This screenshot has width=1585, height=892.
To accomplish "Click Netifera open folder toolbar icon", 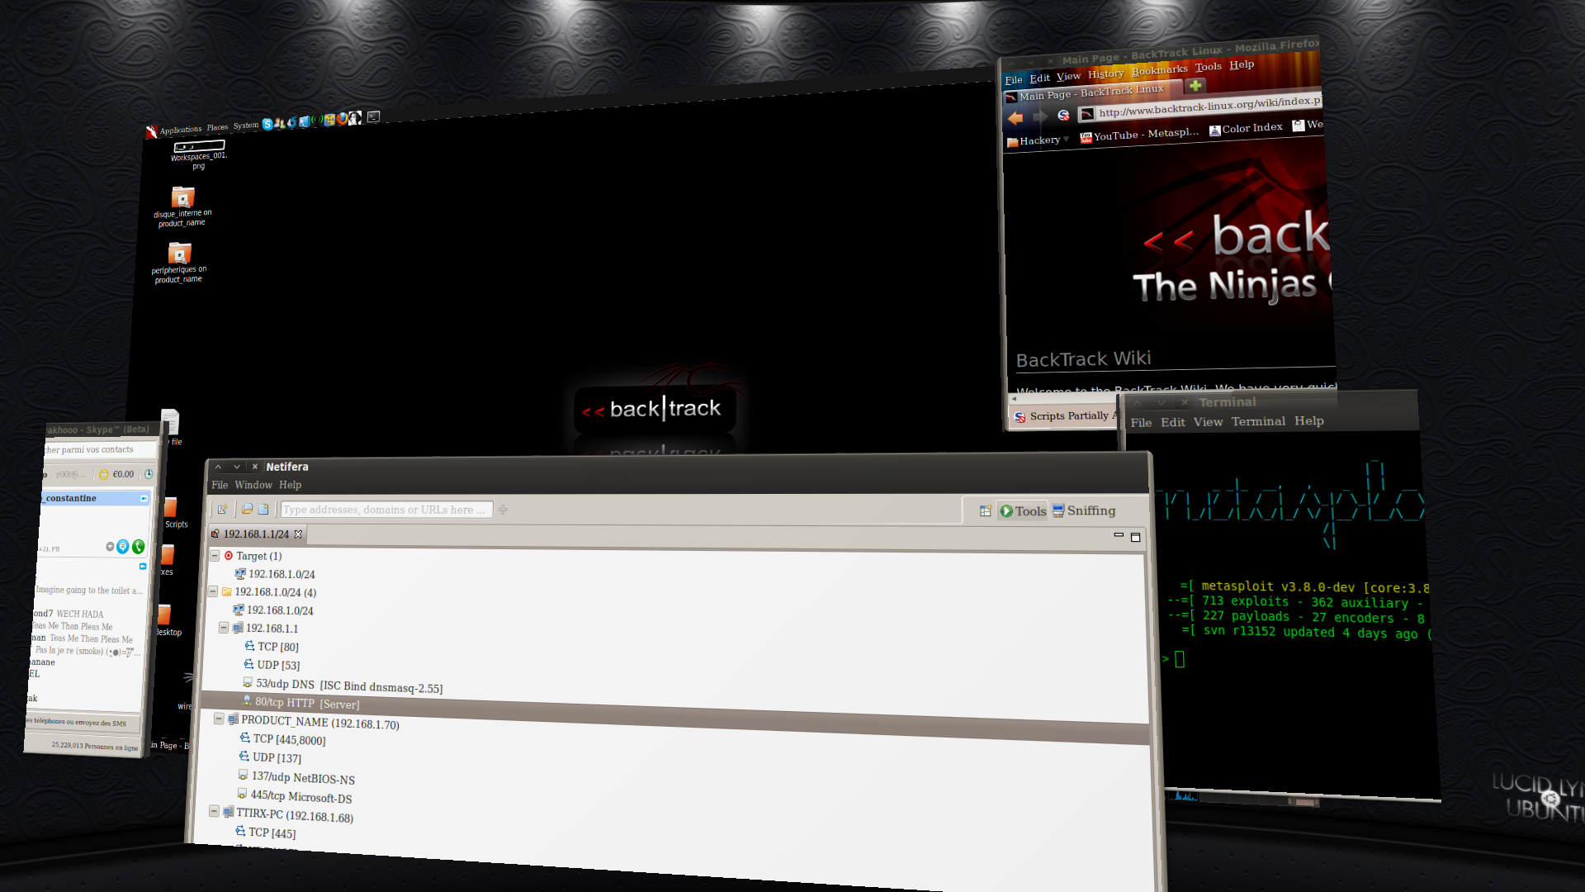I will (x=247, y=510).
